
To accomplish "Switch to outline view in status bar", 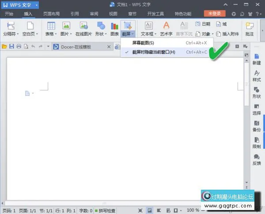I will (159, 210).
